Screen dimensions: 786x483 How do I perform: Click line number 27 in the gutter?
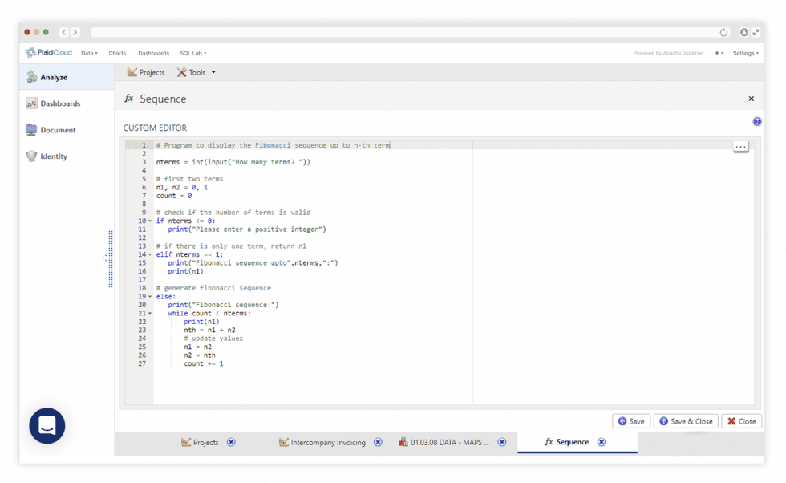point(142,363)
